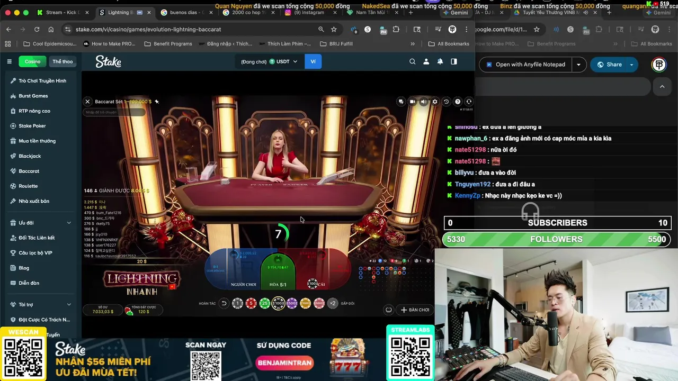Select the purple 500 chip
Screen dimensions: 678x381
292,303
